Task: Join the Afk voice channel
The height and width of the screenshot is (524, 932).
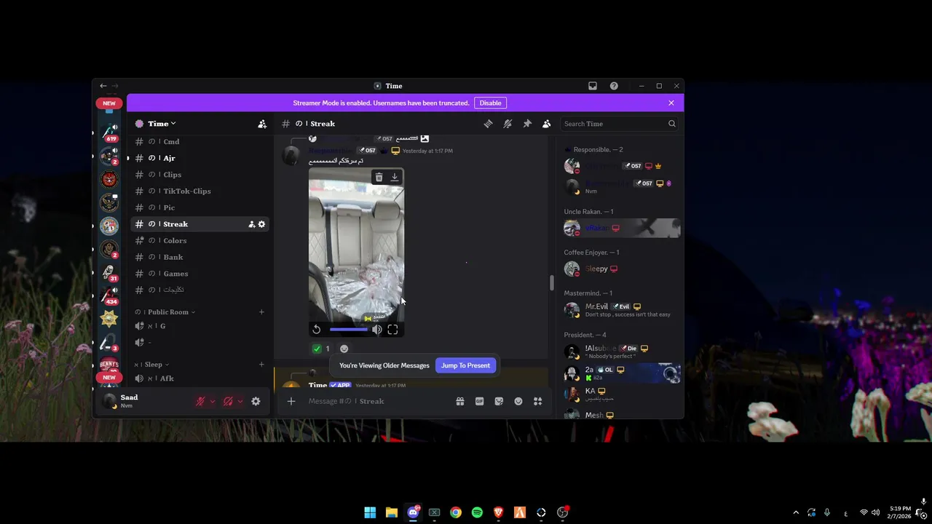Action: click(x=200, y=378)
